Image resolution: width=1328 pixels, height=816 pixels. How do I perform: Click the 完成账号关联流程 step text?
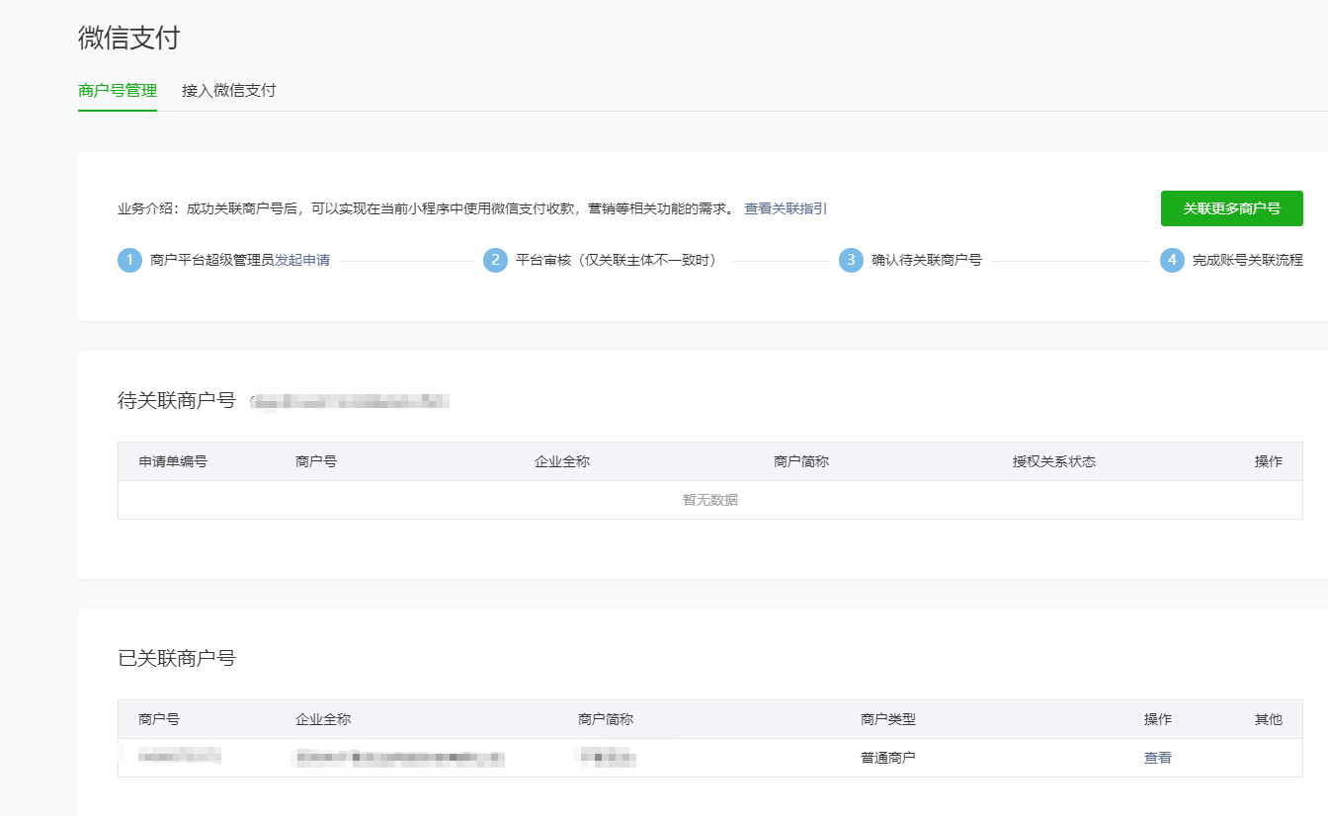(1248, 261)
